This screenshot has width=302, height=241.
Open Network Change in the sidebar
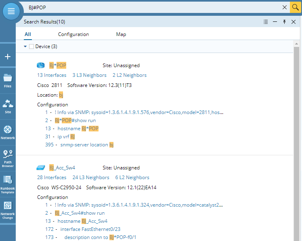(8, 210)
